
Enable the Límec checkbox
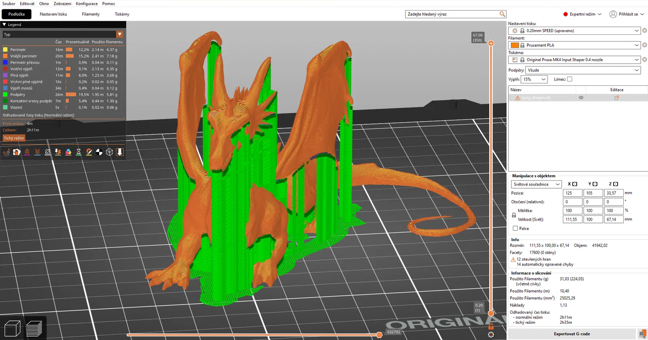pyautogui.click(x=569, y=79)
